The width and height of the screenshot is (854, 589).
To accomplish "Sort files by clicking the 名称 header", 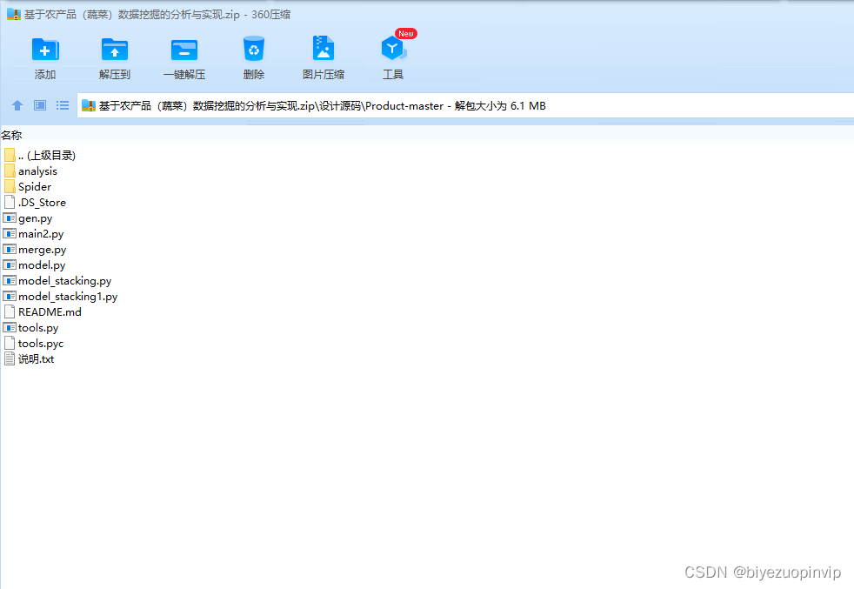I will pos(12,135).
